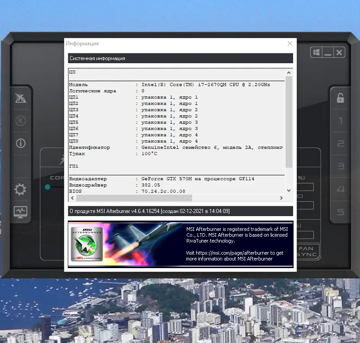Click the 'ЦП5' row
Image resolution: width=360 pixels, height=343 pixels.
tap(133, 122)
